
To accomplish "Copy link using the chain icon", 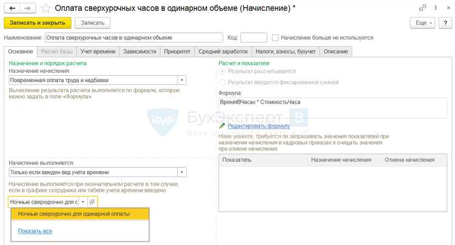I will tap(422, 8).
